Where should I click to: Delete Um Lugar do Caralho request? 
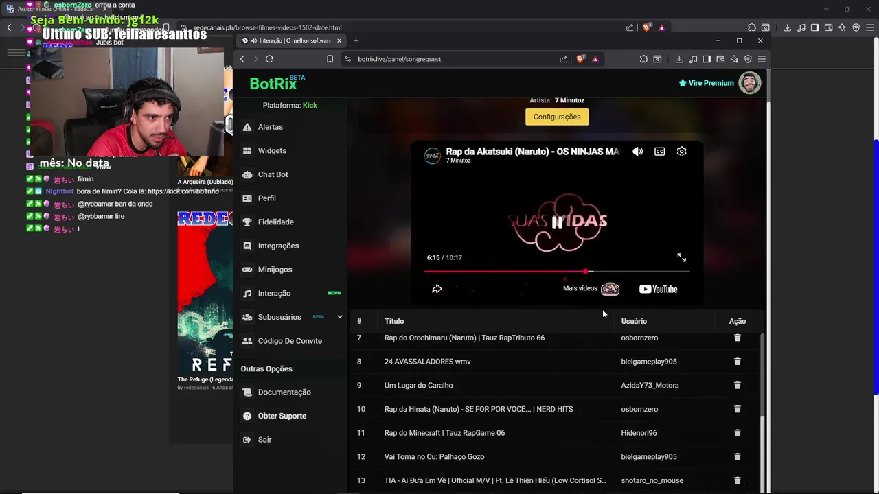pos(737,386)
